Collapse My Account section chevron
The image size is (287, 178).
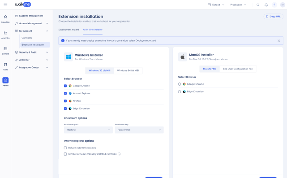click(47, 31)
